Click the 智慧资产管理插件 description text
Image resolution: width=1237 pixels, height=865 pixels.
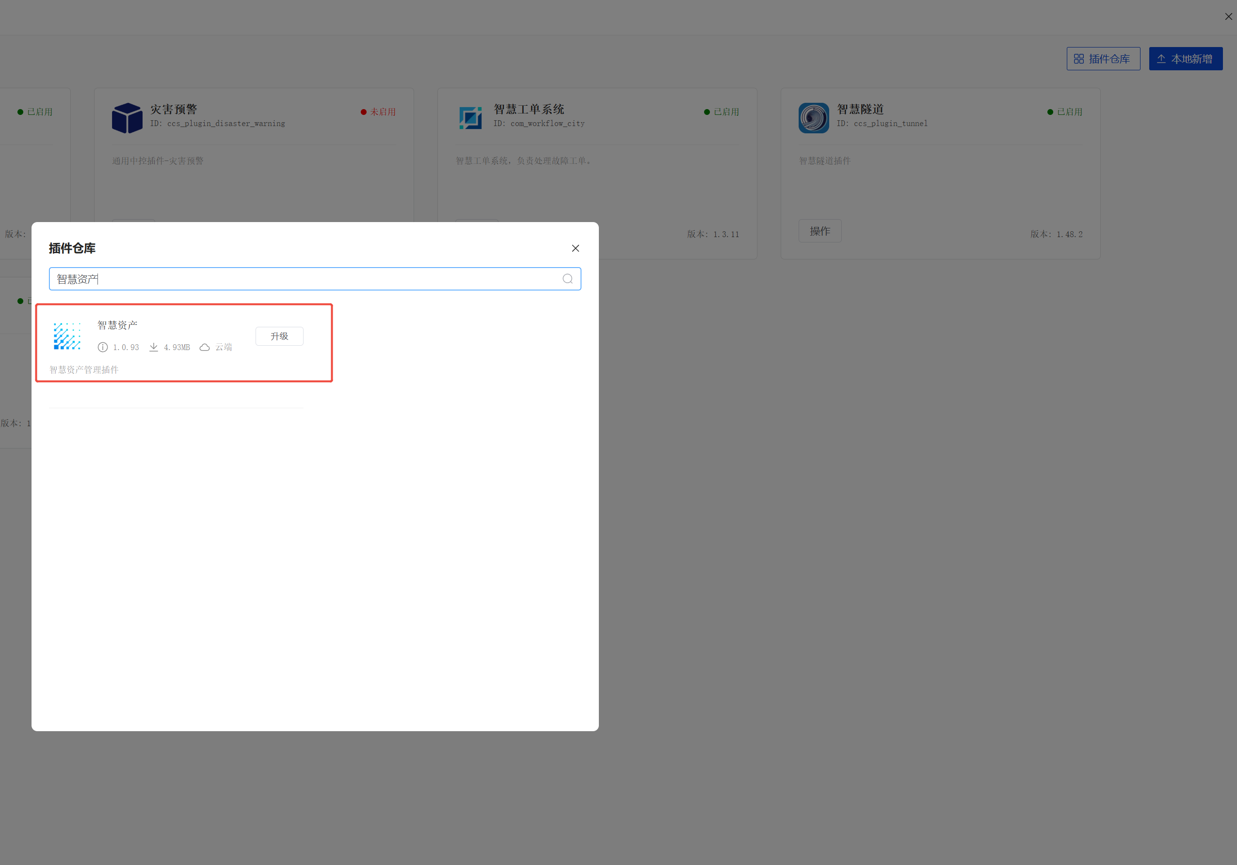84,369
